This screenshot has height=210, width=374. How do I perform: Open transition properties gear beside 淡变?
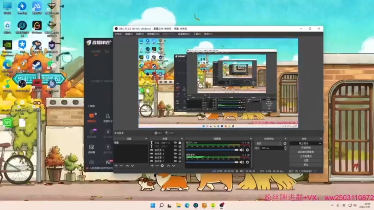coord(285,144)
